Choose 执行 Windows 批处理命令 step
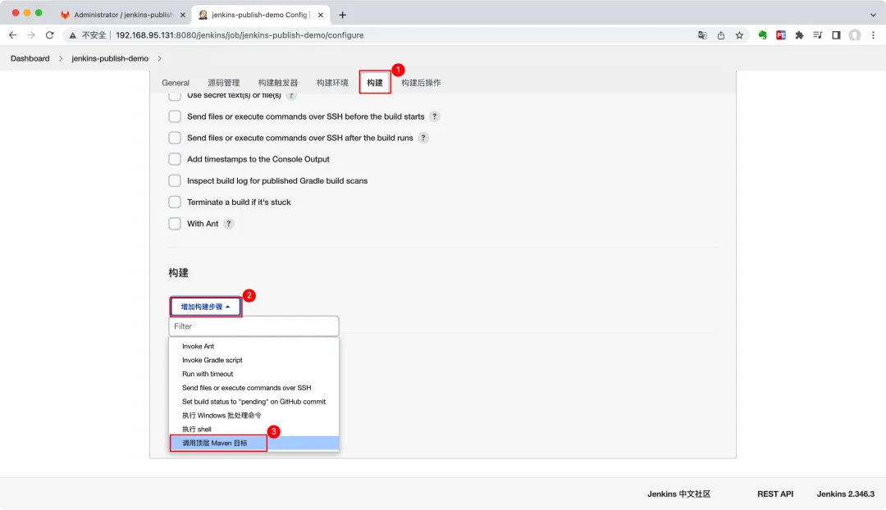This screenshot has height=510, width=886. [x=253, y=416]
